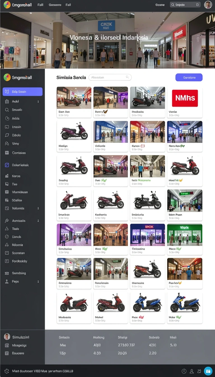Click the Vlormiksan mail icon
The image size is (215, 377).
click(7, 192)
